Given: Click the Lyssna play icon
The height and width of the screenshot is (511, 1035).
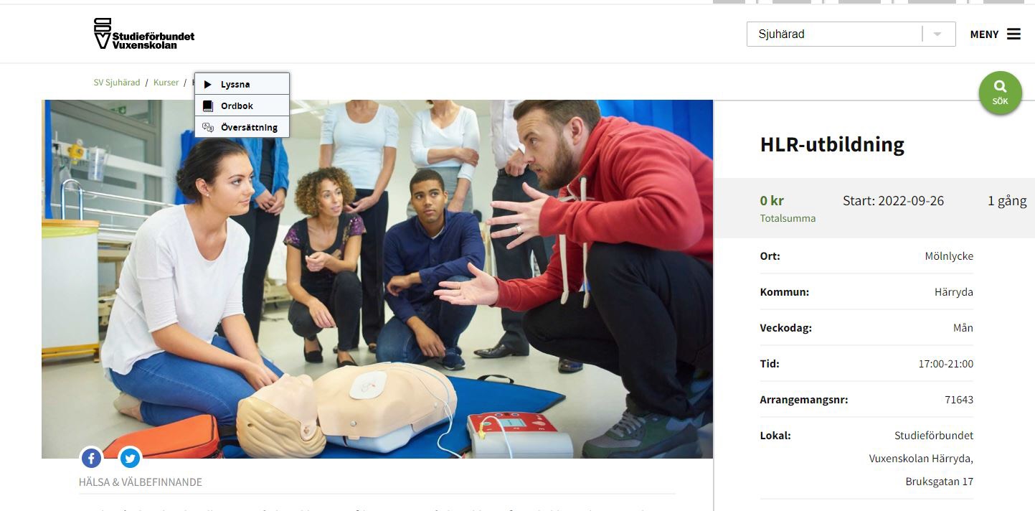Looking at the screenshot, I should (x=208, y=85).
